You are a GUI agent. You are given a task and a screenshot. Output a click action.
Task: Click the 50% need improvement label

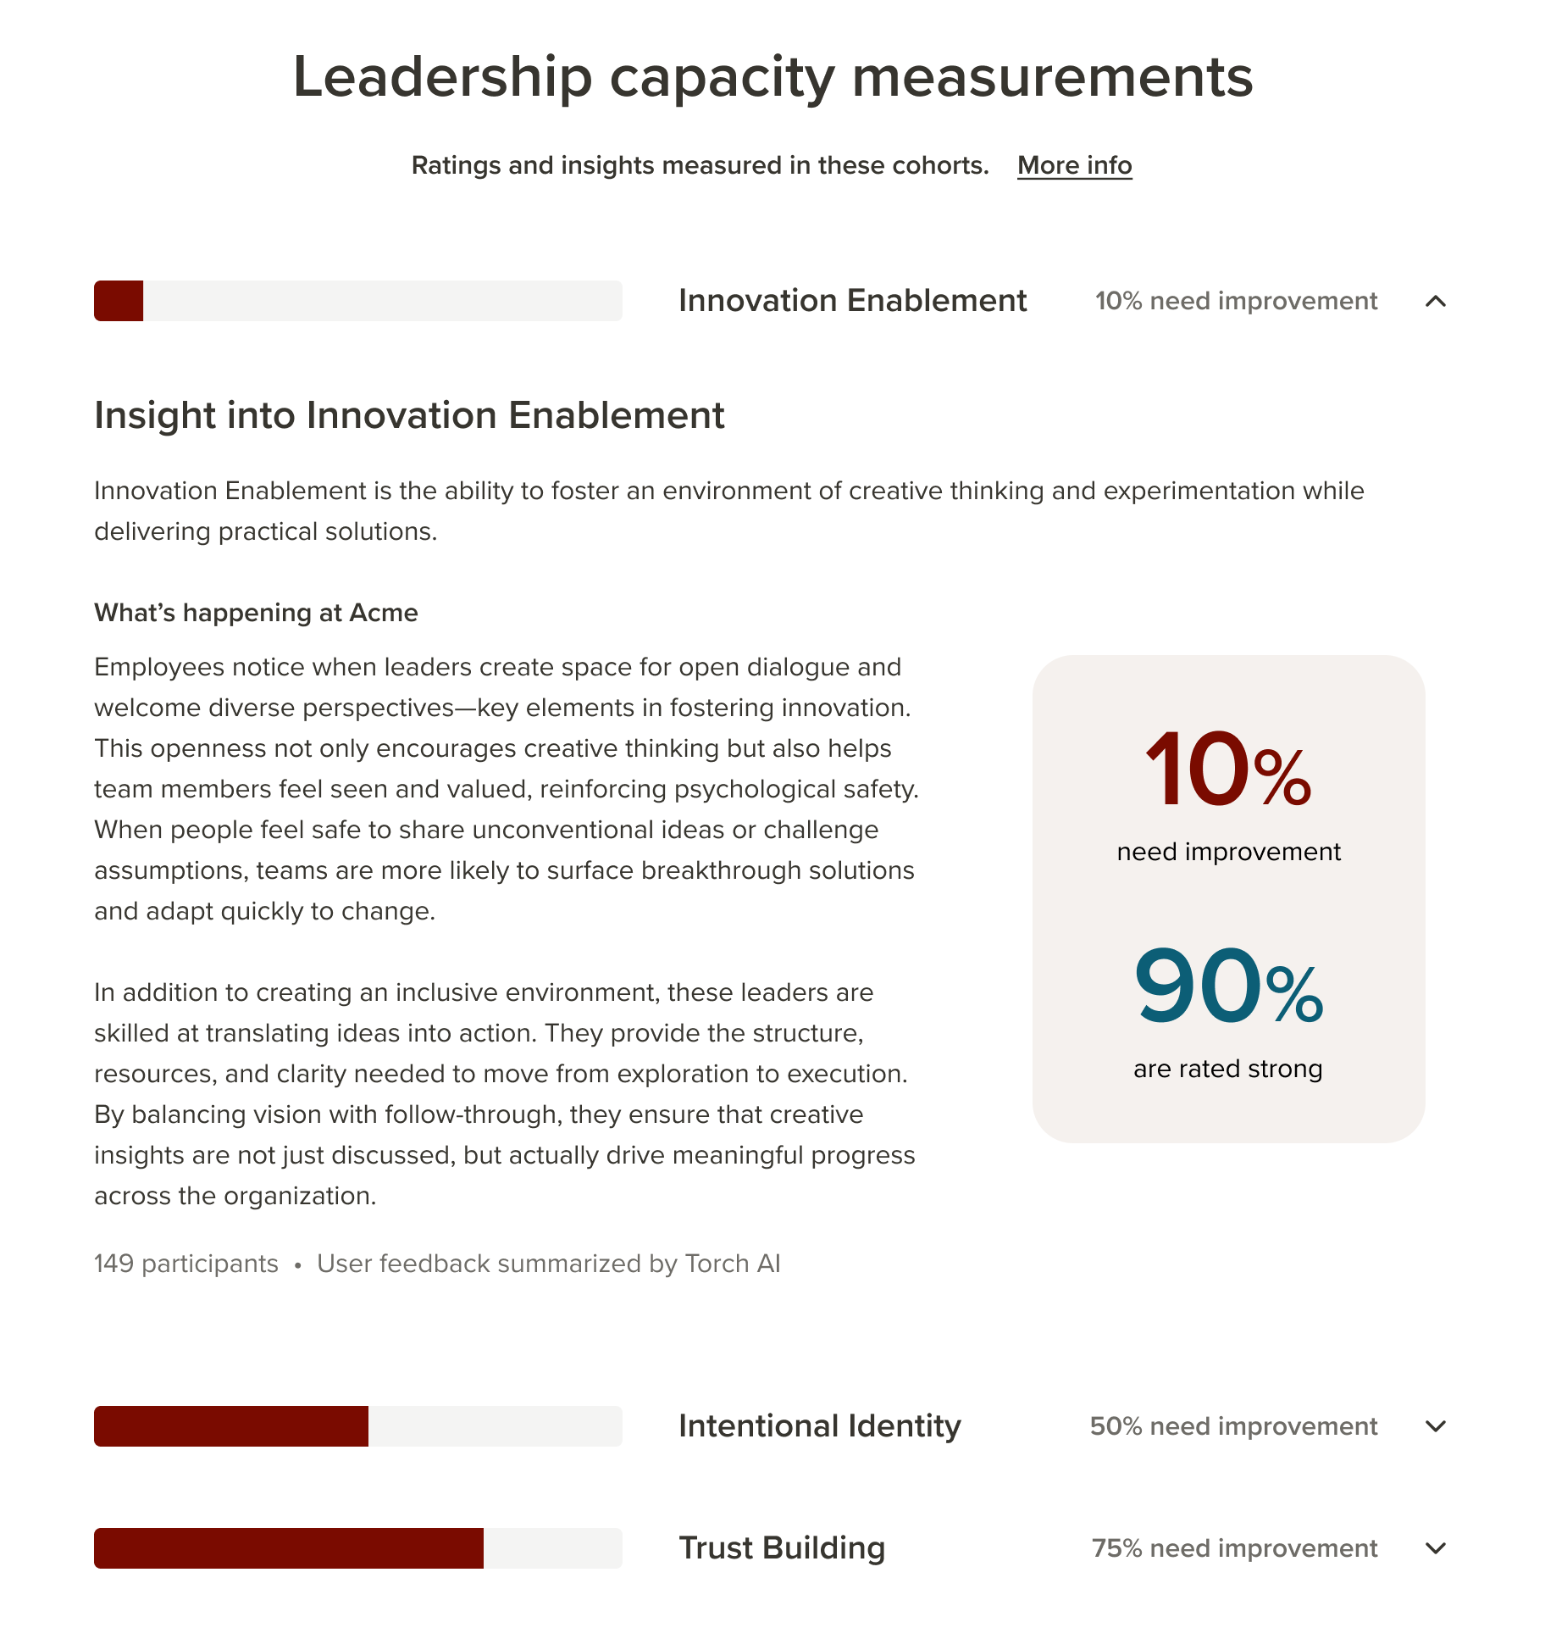[1233, 1426]
